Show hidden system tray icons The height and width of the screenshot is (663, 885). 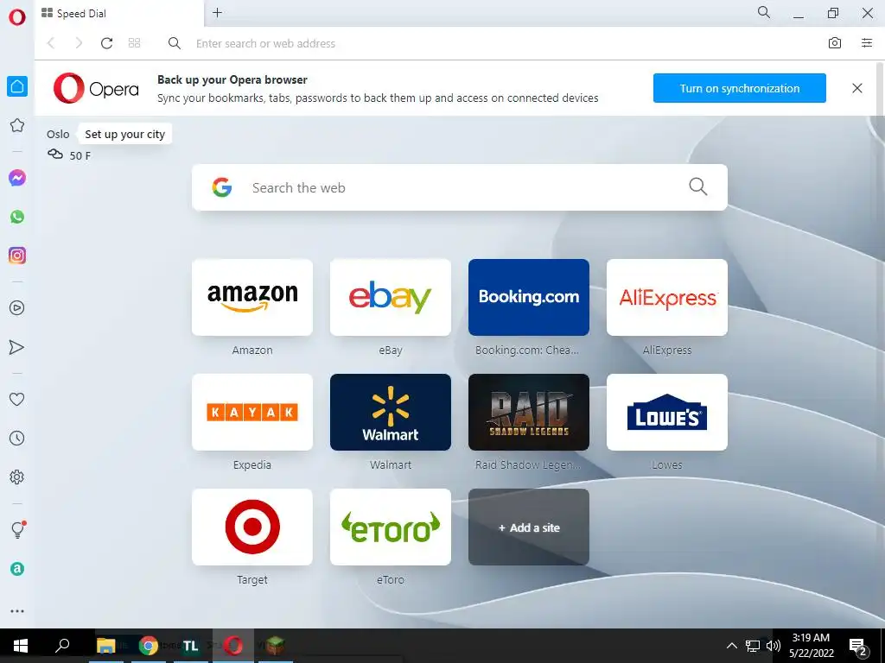731,646
